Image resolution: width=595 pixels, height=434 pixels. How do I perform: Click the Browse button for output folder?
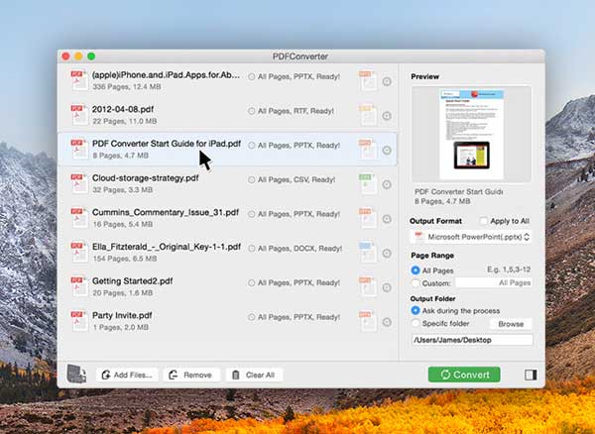tap(511, 324)
